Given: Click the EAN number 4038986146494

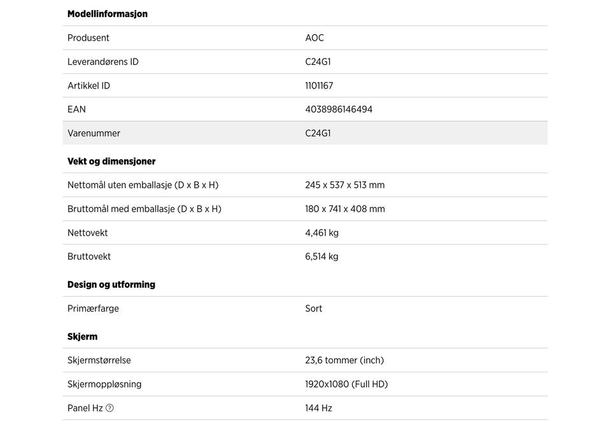Looking at the screenshot, I should [339, 109].
